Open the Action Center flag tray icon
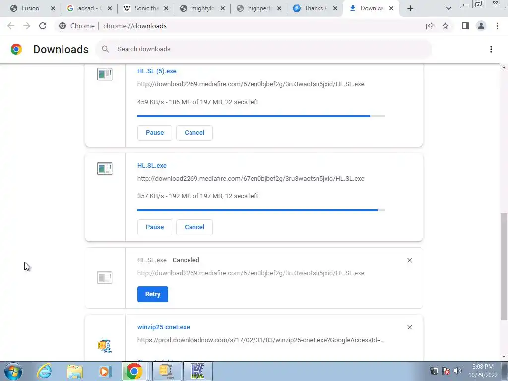 (446, 371)
